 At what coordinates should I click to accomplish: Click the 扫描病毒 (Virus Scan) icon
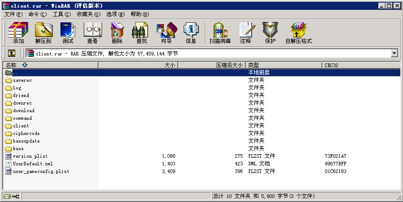pos(220,33)
